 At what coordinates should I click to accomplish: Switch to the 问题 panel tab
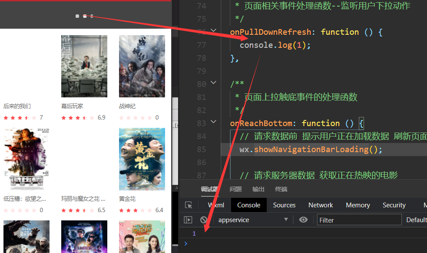235,189
